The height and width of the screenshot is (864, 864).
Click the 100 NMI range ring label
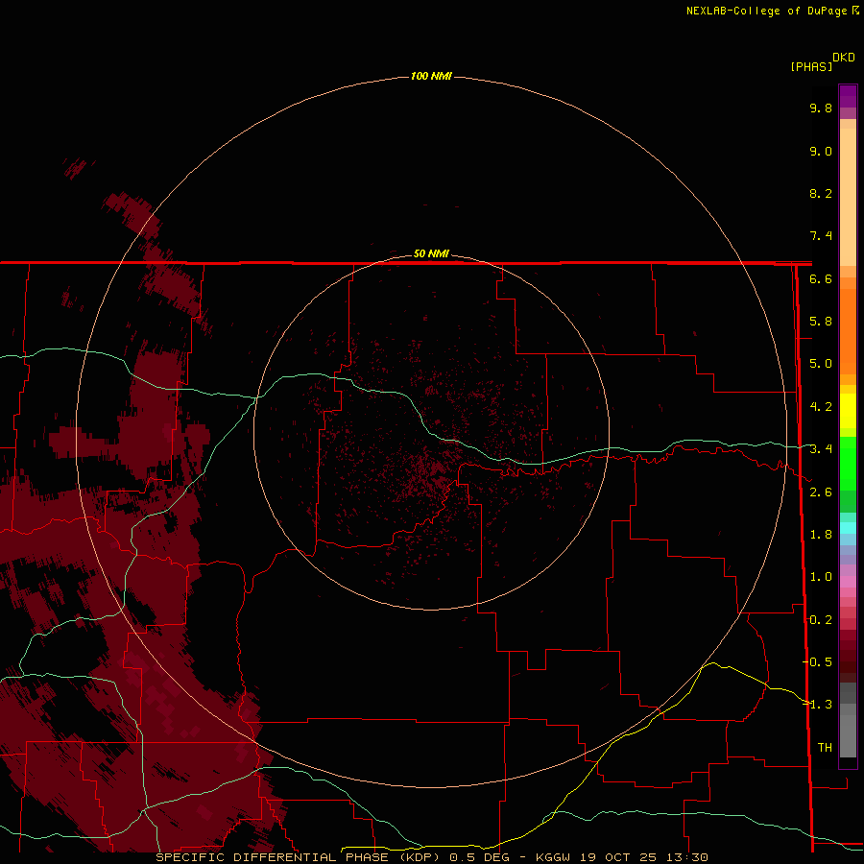tap(431, 76)
